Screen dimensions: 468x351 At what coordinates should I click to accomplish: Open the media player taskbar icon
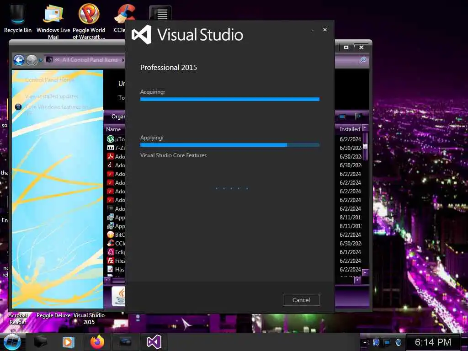(68, 342)
